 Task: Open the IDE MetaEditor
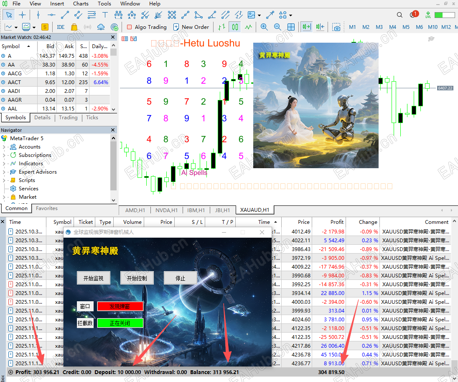pos(61,27)
